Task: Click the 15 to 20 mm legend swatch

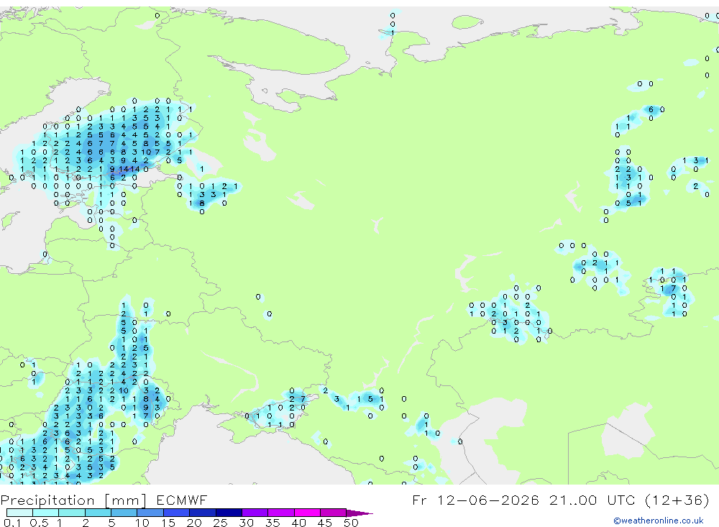Action: point(177,513)
